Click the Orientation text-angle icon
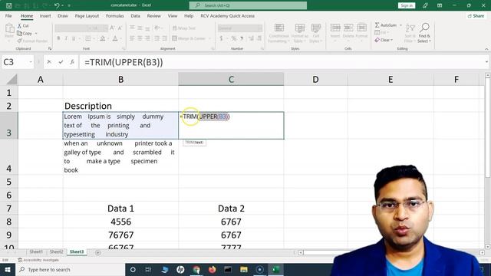 click(157, 28)
